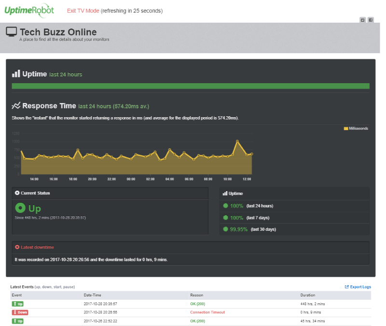Click the status dot beside 100% last 24 hours
The image size is (386, 326).
click(x=225, y=206)
